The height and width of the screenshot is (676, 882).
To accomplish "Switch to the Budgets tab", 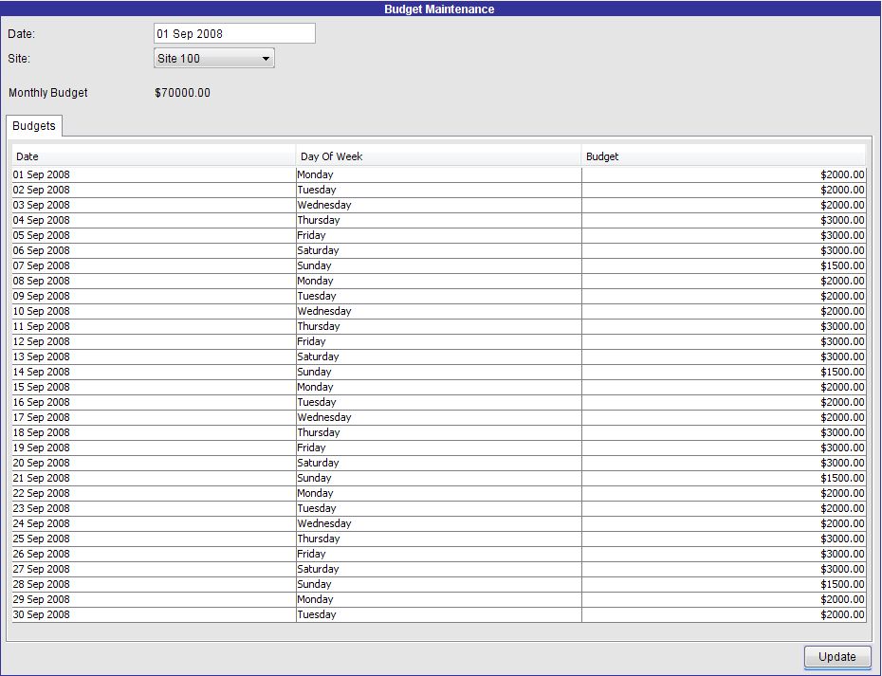I will click(x=34, y=126).
